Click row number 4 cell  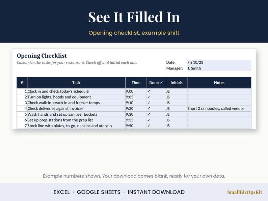click(22, 109)
